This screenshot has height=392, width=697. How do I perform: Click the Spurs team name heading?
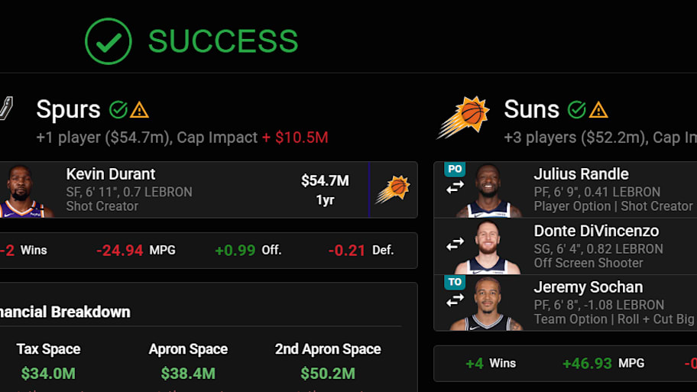pyautogui.click(x=68, y=109)
